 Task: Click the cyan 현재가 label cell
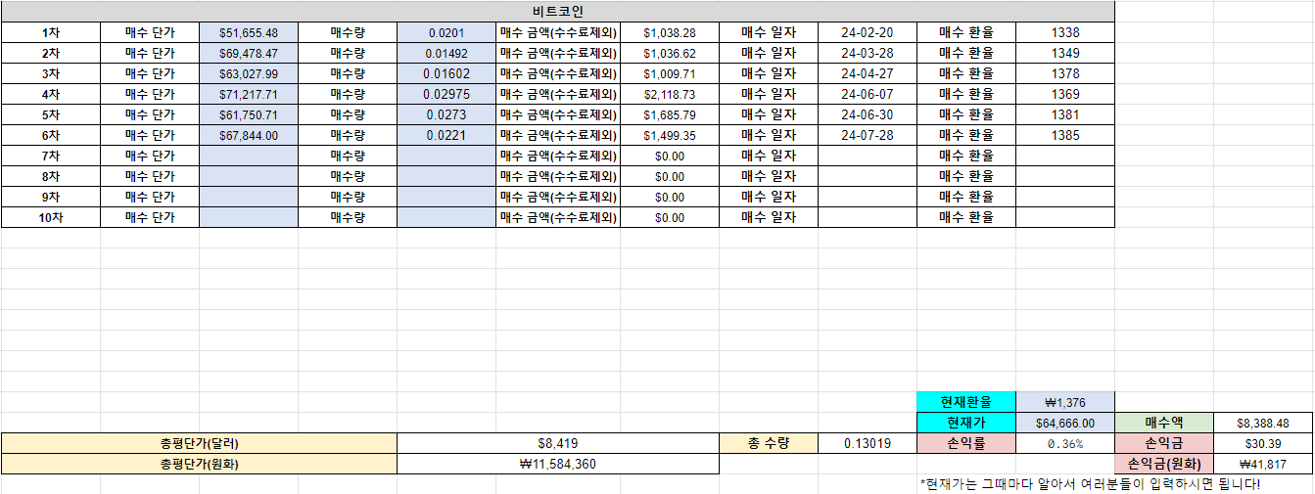pos(966,423)
